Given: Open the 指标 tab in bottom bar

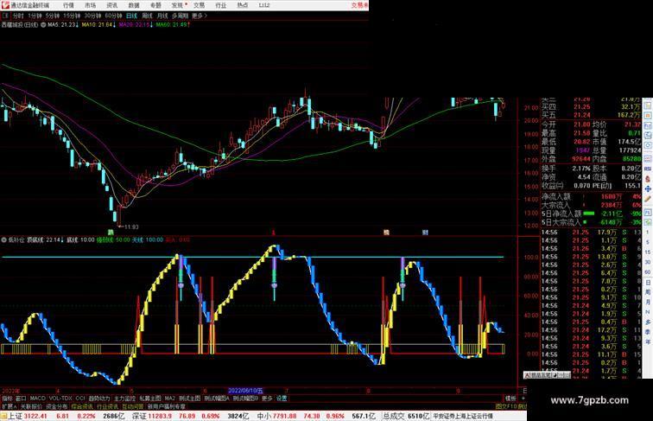Looking at the screenshot, I should 7,399.
